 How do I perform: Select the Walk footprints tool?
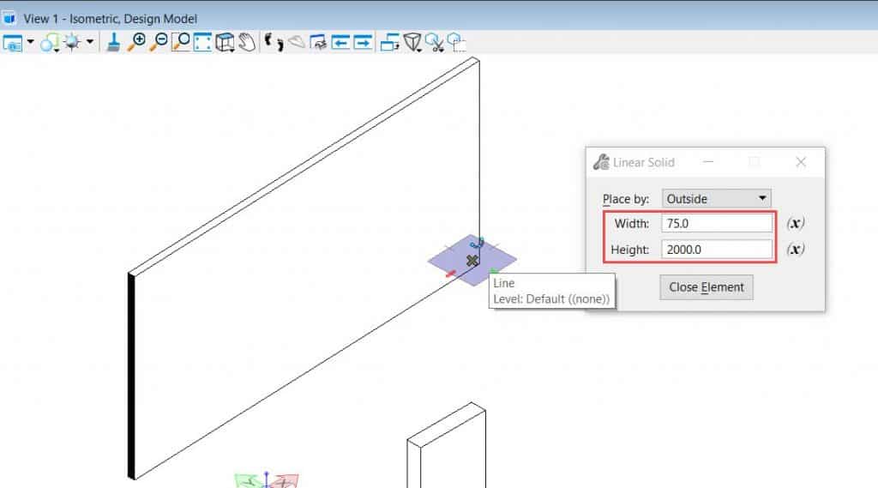click(274, 42)
